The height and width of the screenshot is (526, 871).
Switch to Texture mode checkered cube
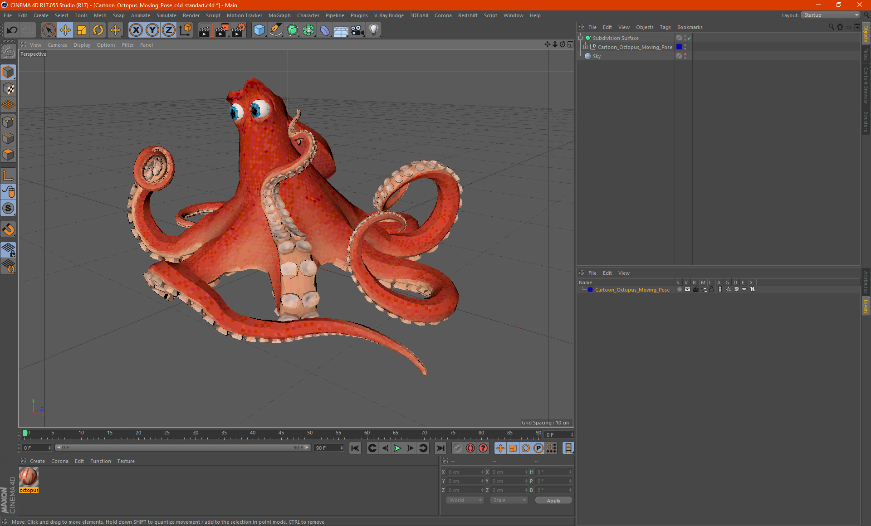point(9,89)
